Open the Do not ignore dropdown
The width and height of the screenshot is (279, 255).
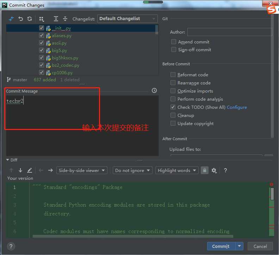click(132, 170)
